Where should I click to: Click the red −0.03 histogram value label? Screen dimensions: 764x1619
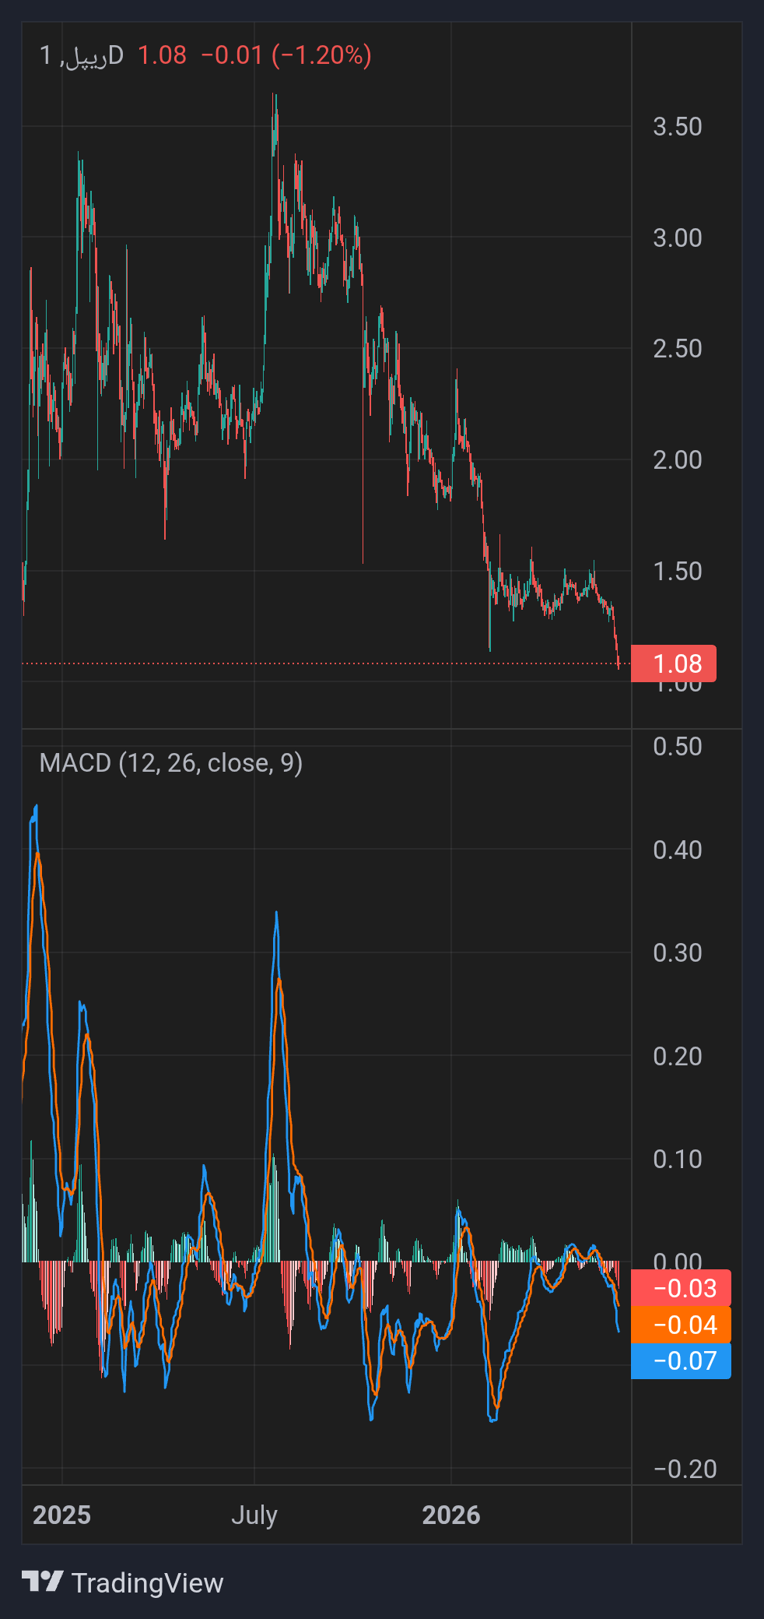coord(681,1288)
